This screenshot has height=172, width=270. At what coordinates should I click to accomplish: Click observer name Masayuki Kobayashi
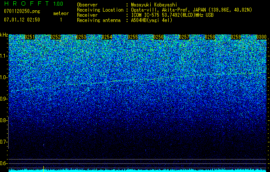tap(154, 5)
